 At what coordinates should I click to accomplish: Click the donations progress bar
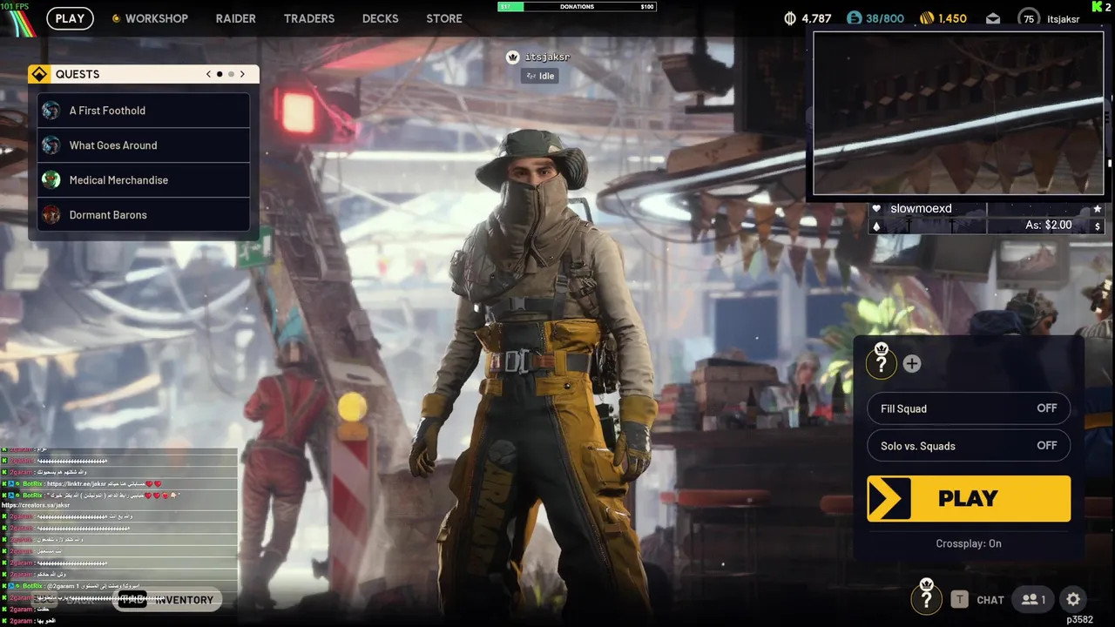point(577,6)
